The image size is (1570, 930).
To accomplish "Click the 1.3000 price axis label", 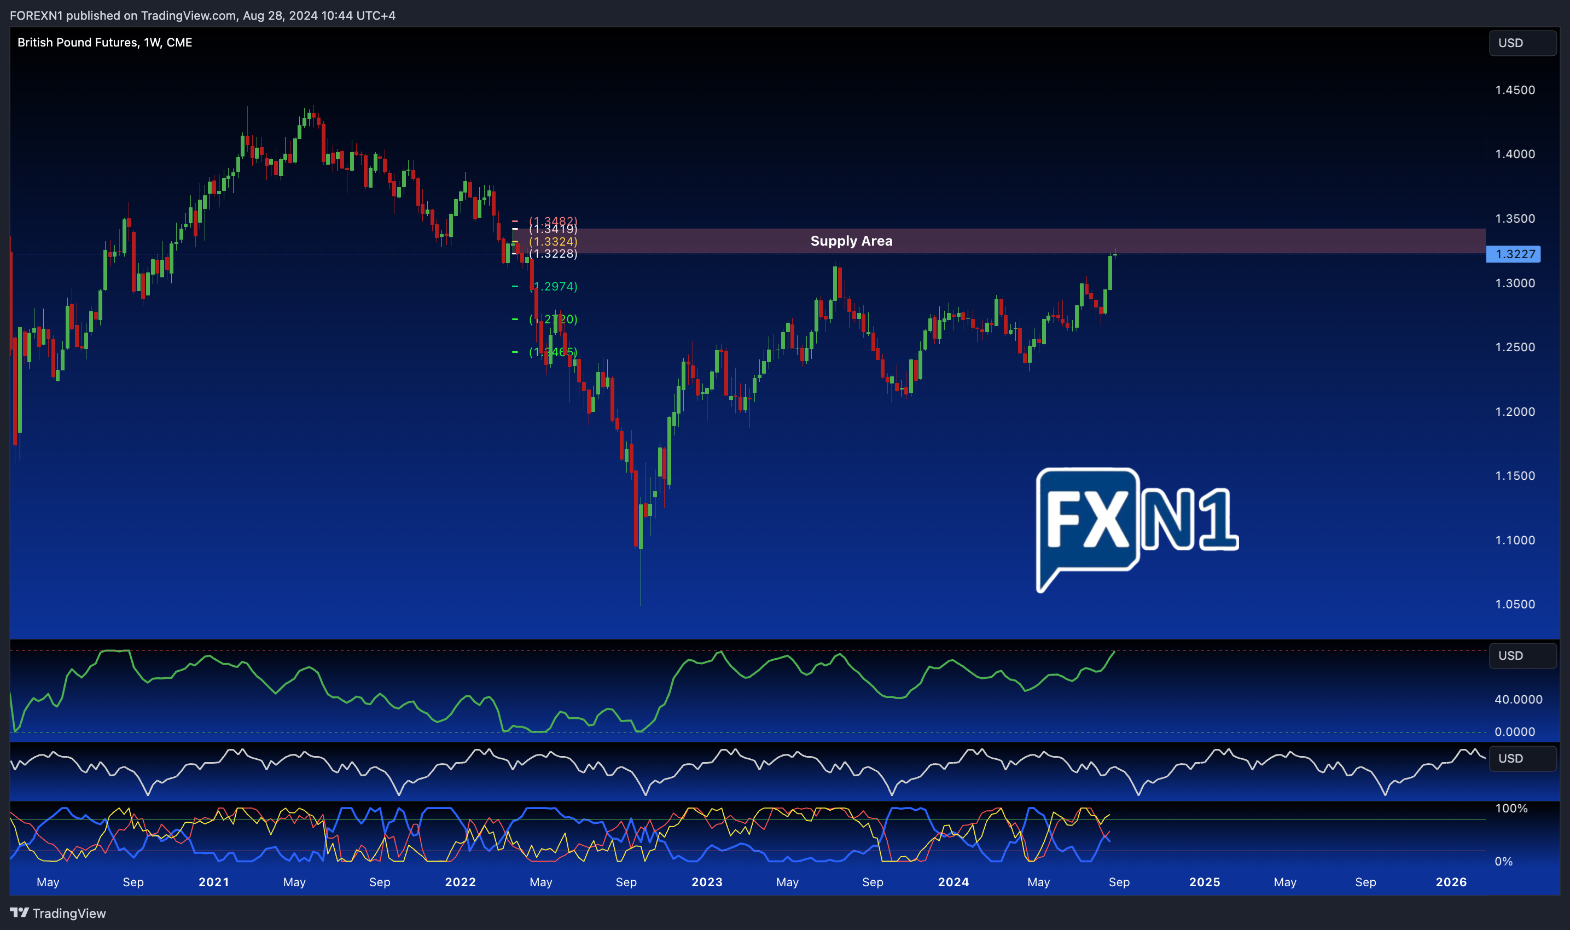I will click(1515, 283).
